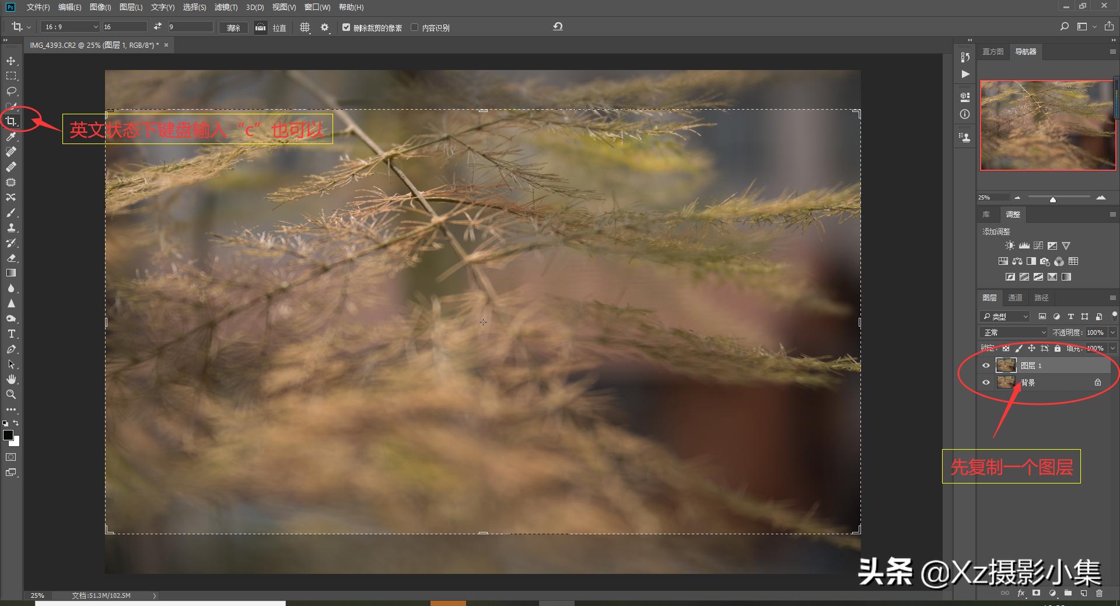This screenshot has width=1120, height=606.
Task: Add a Brightness/Contrast adjustment
Action: tap(1010, 246)
